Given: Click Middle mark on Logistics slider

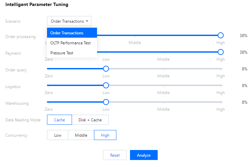Looking at the screenshot, I should pos(163,93).
